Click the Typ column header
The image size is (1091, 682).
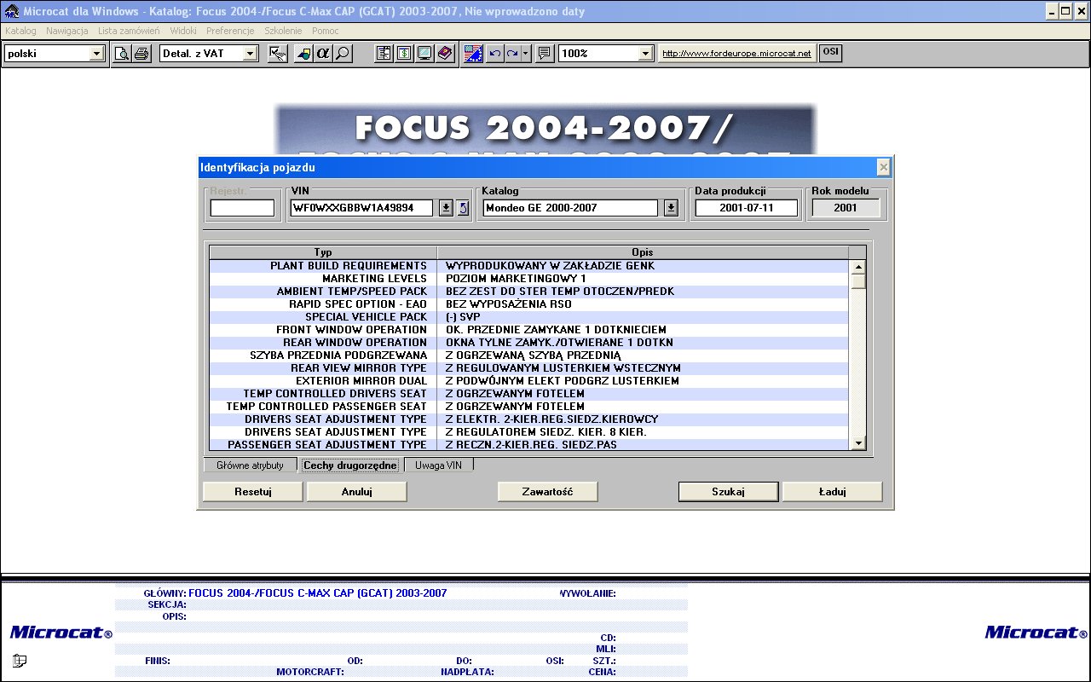click(323, 252)
